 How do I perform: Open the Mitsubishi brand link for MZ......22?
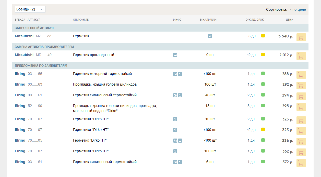click(x=24, y=36)
